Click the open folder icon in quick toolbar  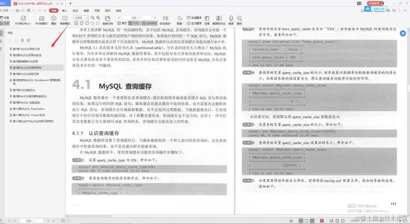(17, 11)
